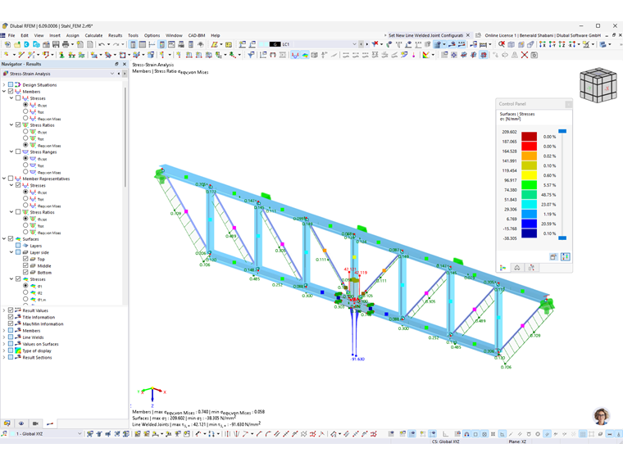Click Control Panel color scale options icon
The height and width of the screenshot is (466, 623).
553,257
